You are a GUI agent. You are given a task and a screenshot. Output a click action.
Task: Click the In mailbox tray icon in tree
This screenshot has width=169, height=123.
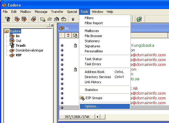(12, 36)
